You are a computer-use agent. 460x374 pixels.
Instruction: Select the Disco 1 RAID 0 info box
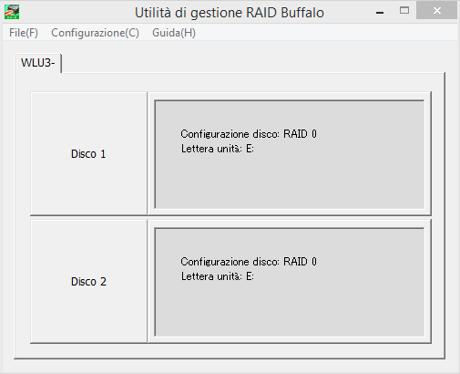[290, 154]
